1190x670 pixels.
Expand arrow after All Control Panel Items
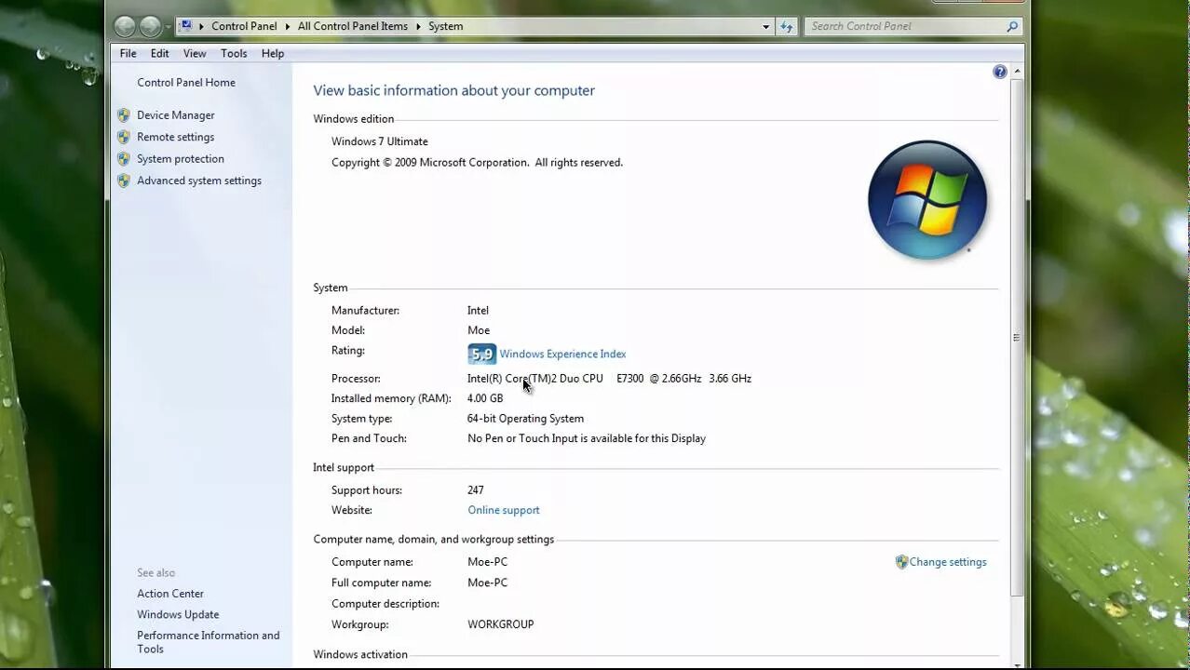click(417, 26)
